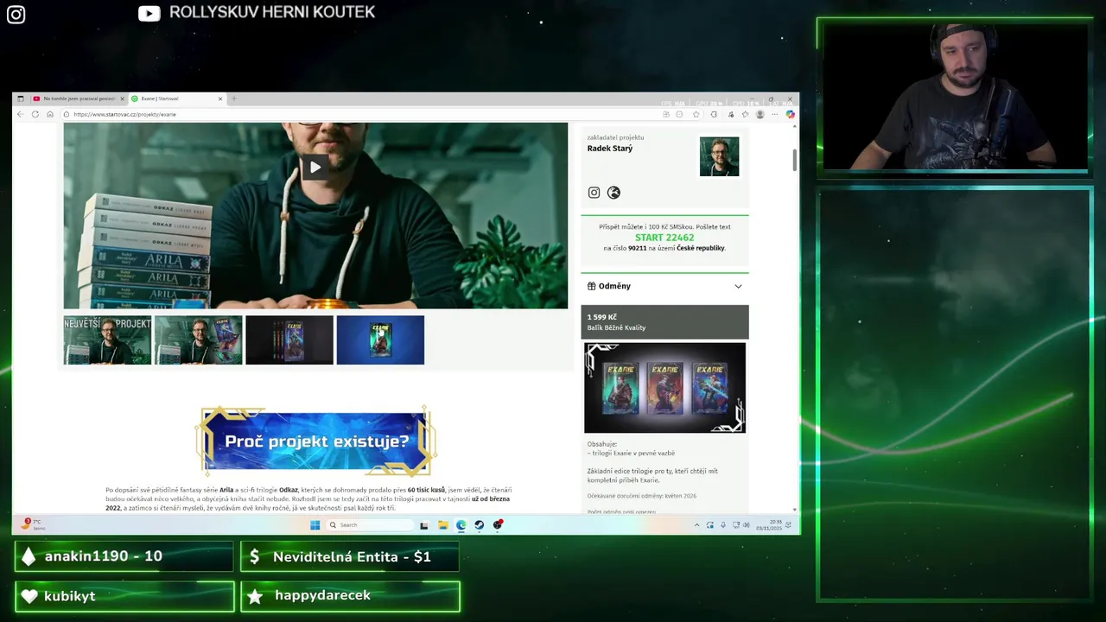Focus the address bar with startovac.cz URL
The image size is (1106, 622).
pyautogui.click(x=380, y=114)
